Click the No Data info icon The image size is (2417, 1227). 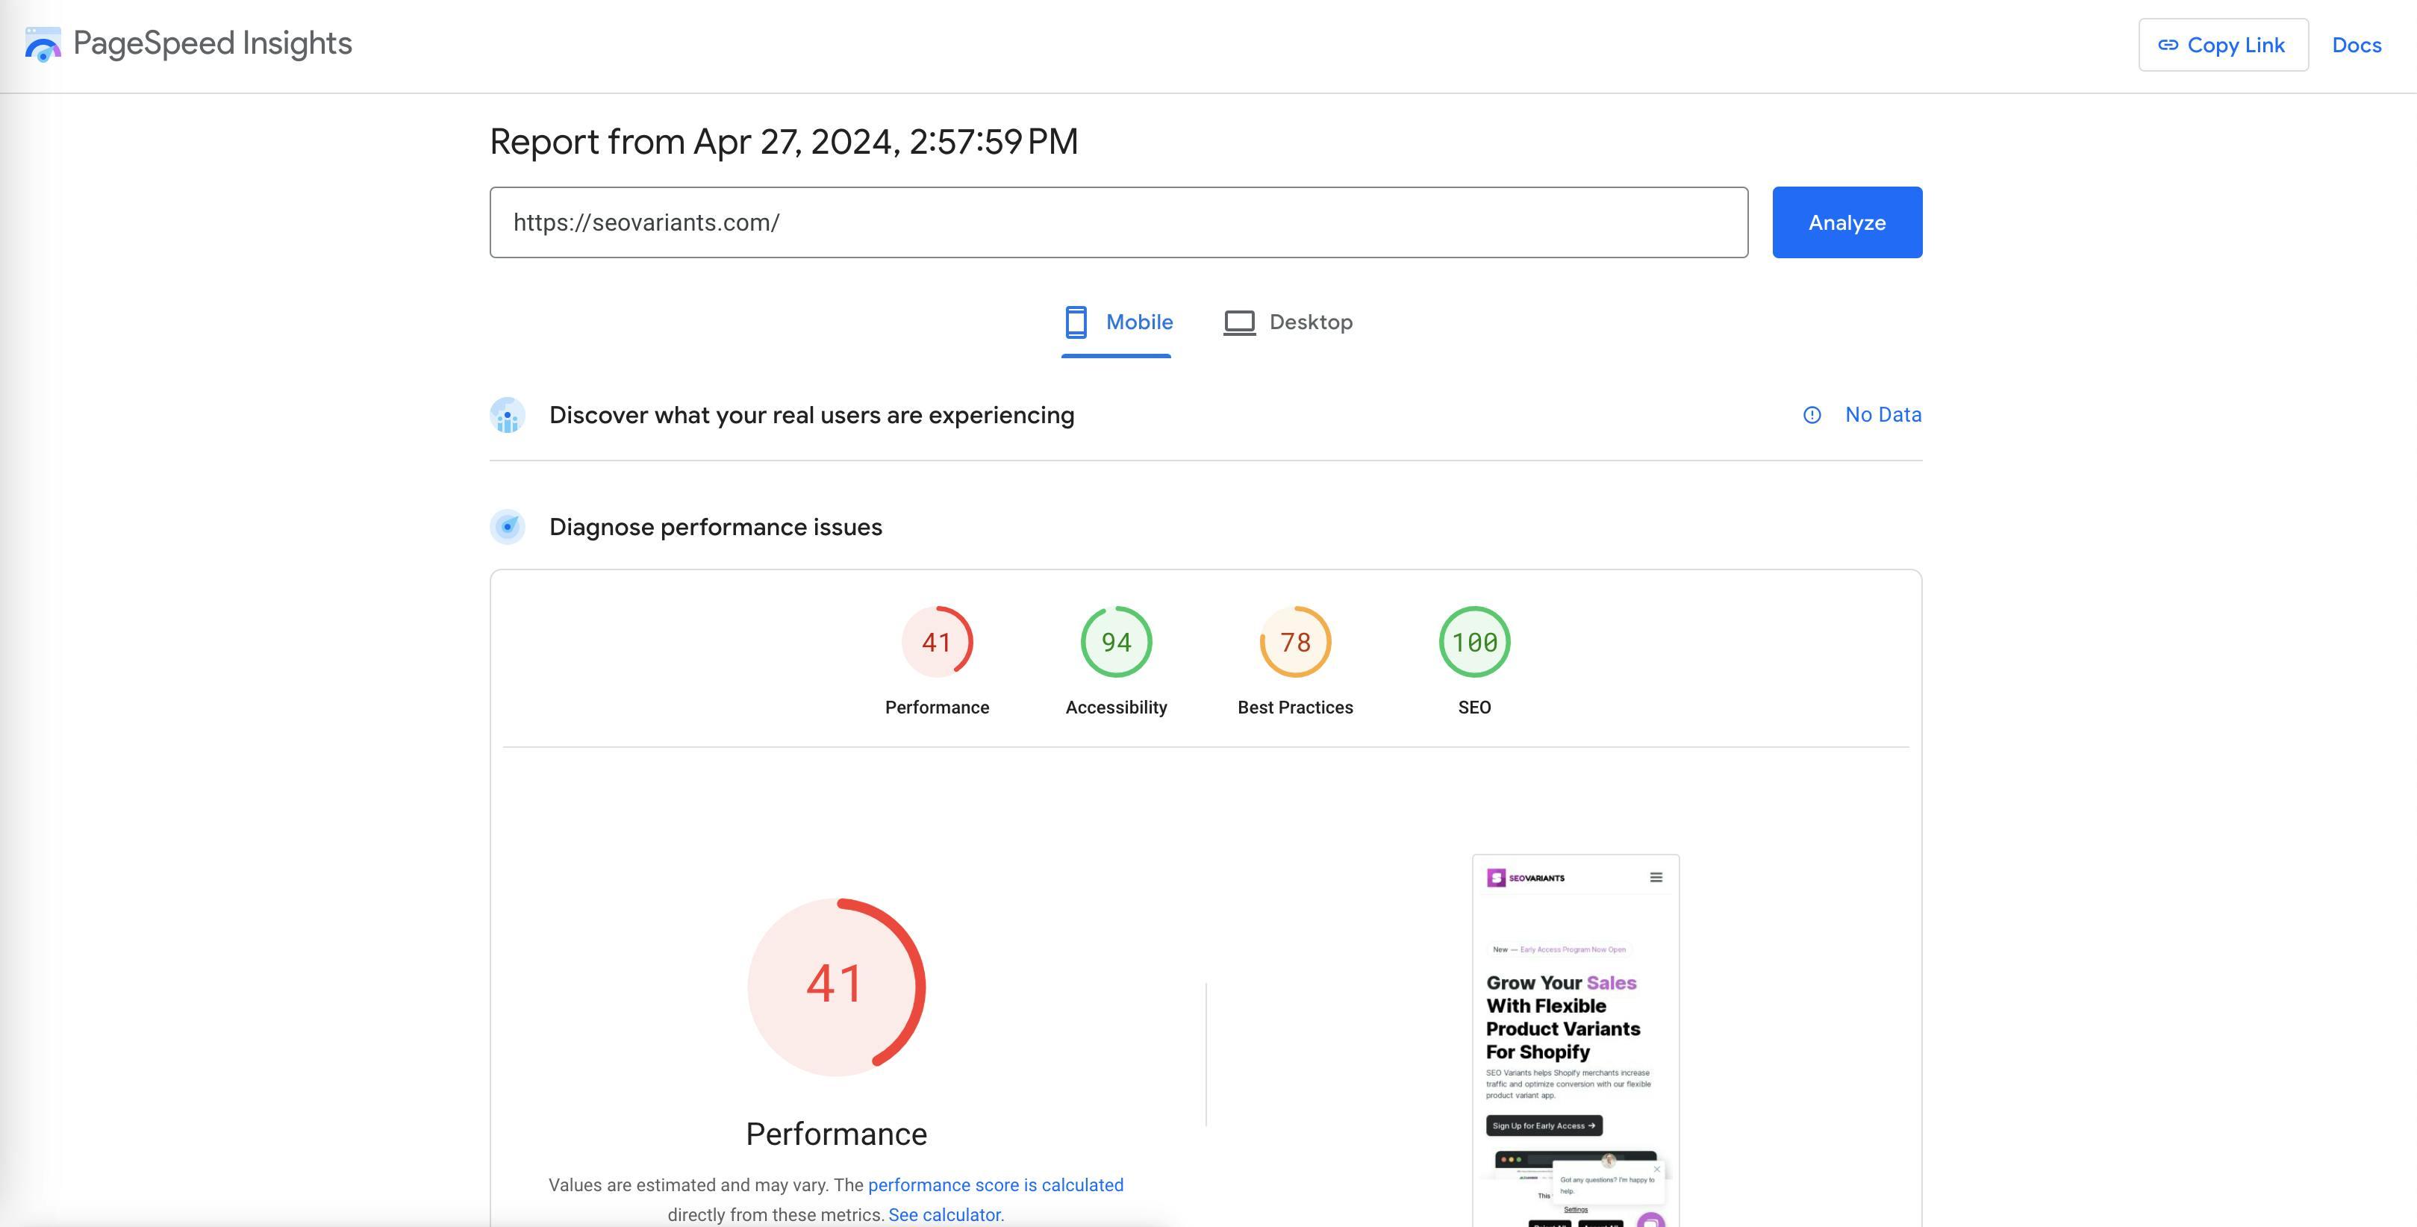click(x=1812, y=415)
